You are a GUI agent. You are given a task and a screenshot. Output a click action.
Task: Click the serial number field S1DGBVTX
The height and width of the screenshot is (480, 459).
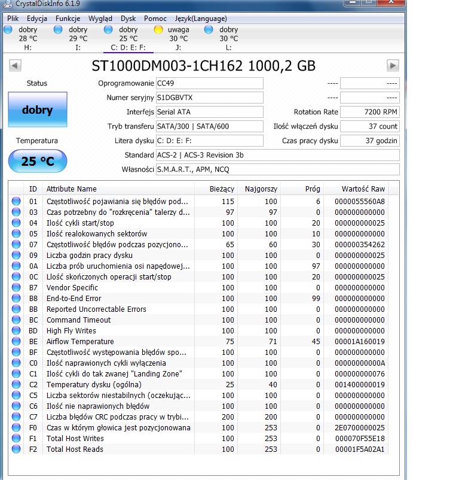210,98
